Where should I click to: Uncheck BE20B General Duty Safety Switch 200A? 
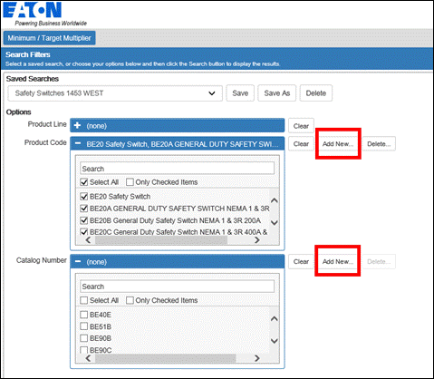point(84,220)
